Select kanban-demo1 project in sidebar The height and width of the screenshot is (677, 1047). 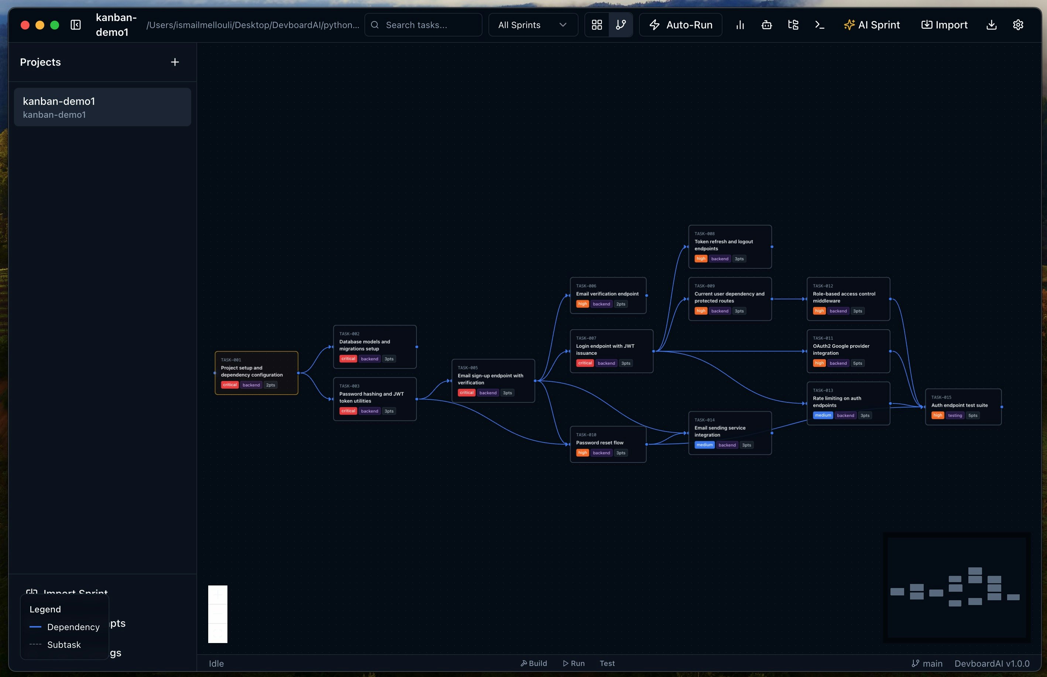pos(102,107)
